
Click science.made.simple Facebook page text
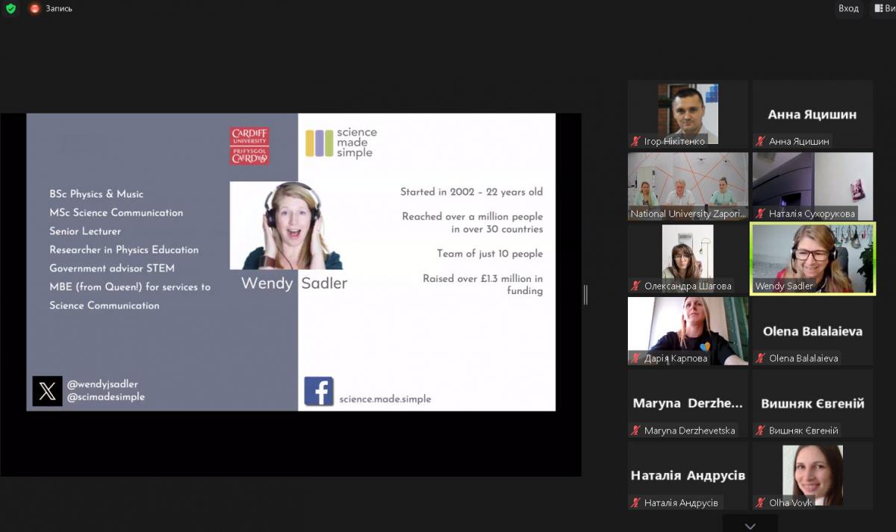[385, 399]
